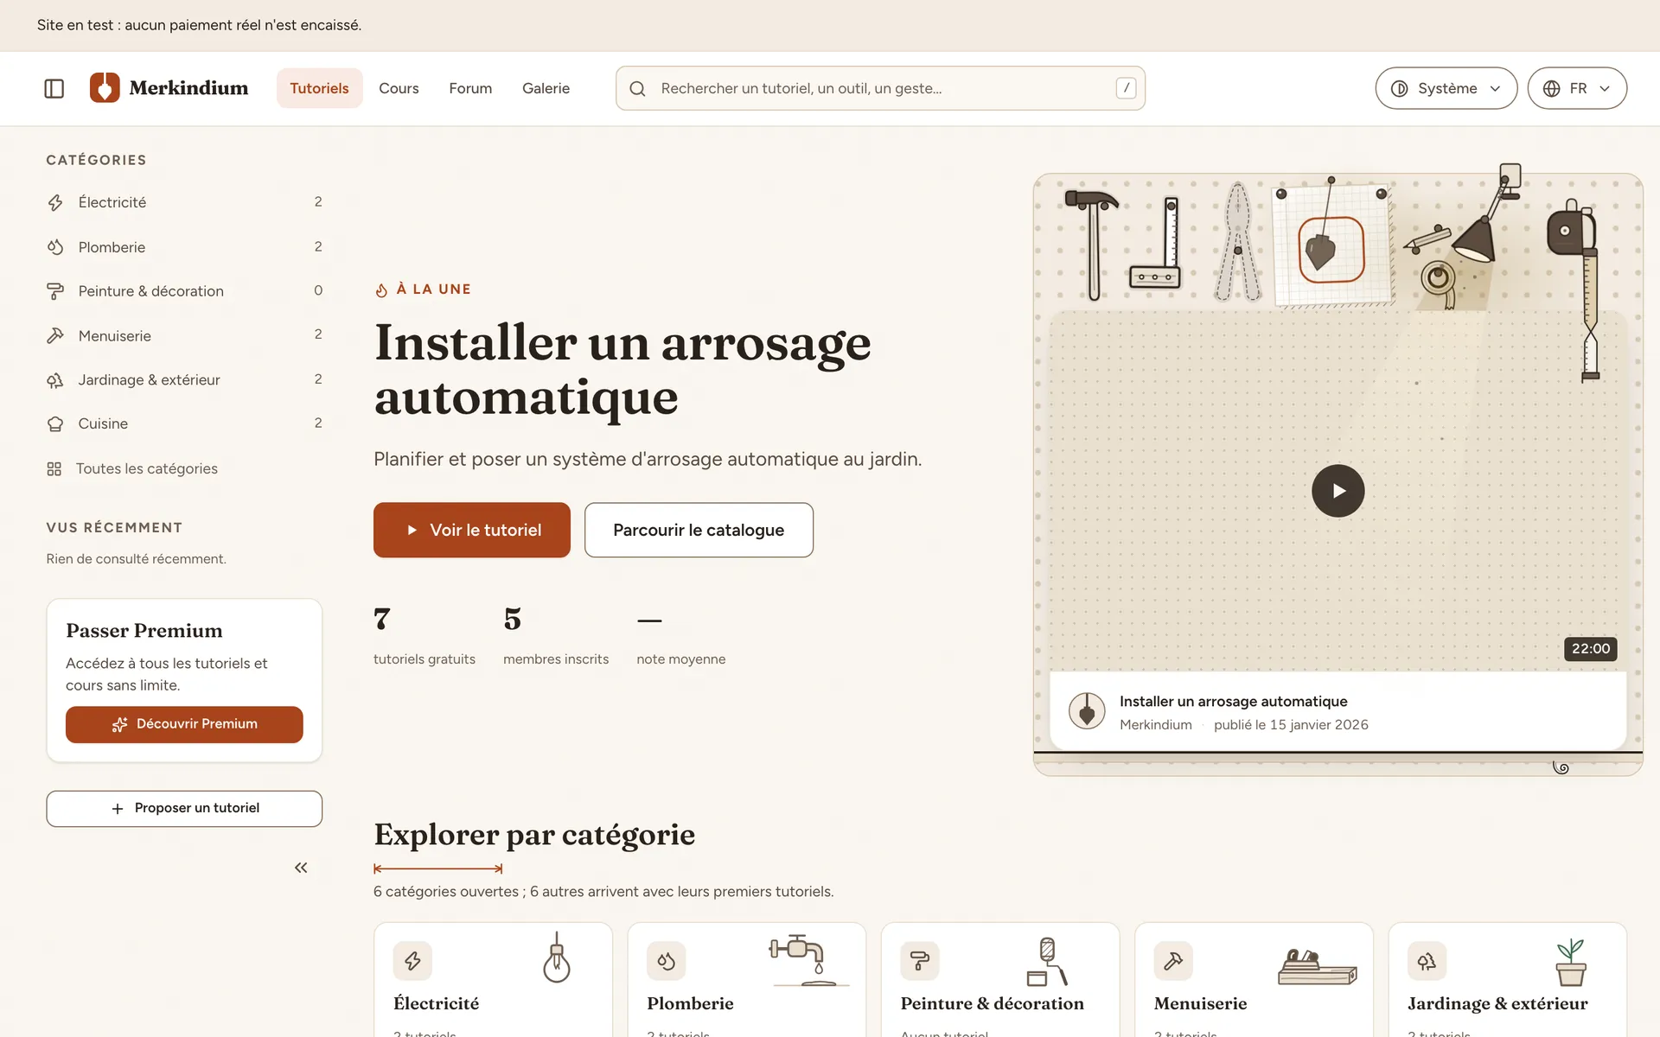Click the Électricité lightning icon in sidebar
1660x1037 pixels.
click(x=55, y=202)
